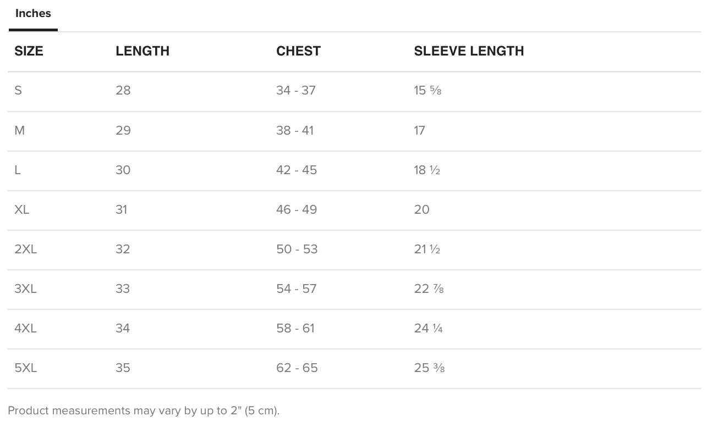Click the product measurements disclaimer text
Screen dimensions: 713x433
point(144,411)
